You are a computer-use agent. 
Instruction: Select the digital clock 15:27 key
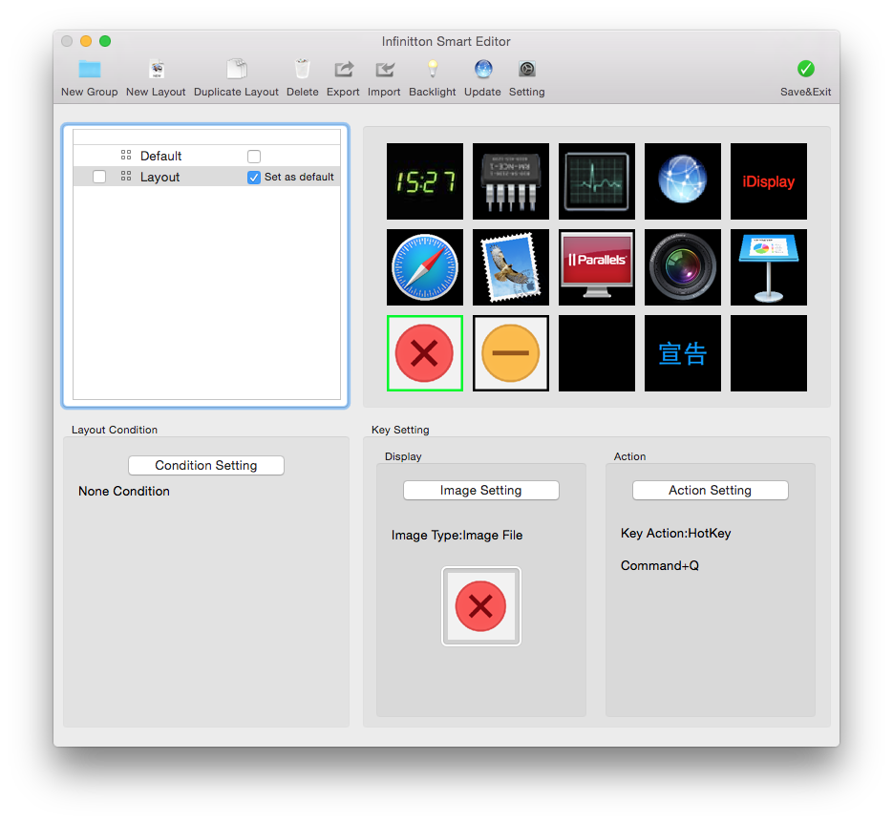coord(425,181)
